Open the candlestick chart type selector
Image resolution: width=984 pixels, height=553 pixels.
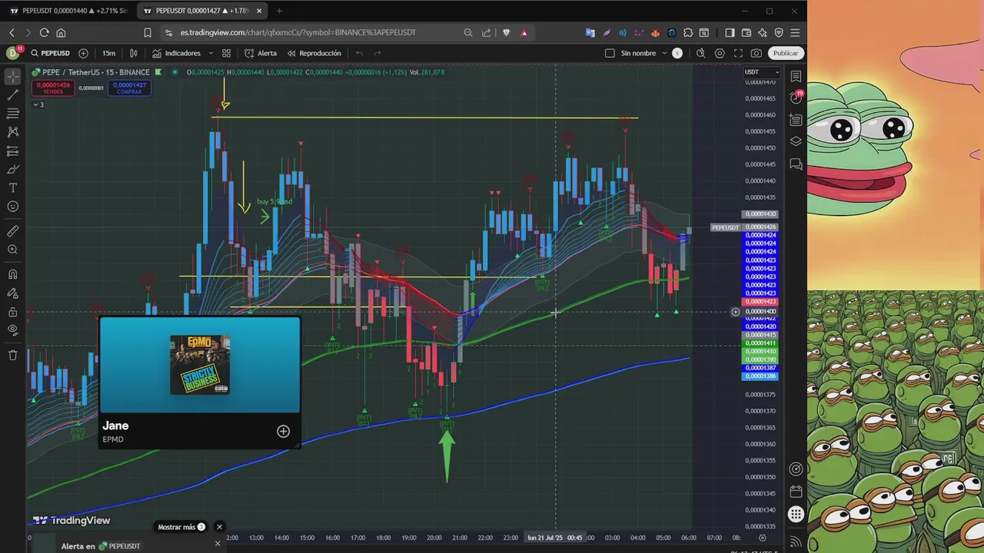[134, 53]
